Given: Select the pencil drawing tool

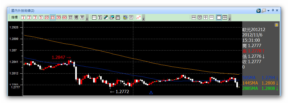Looking at the screenshot, I should point(106,17).
